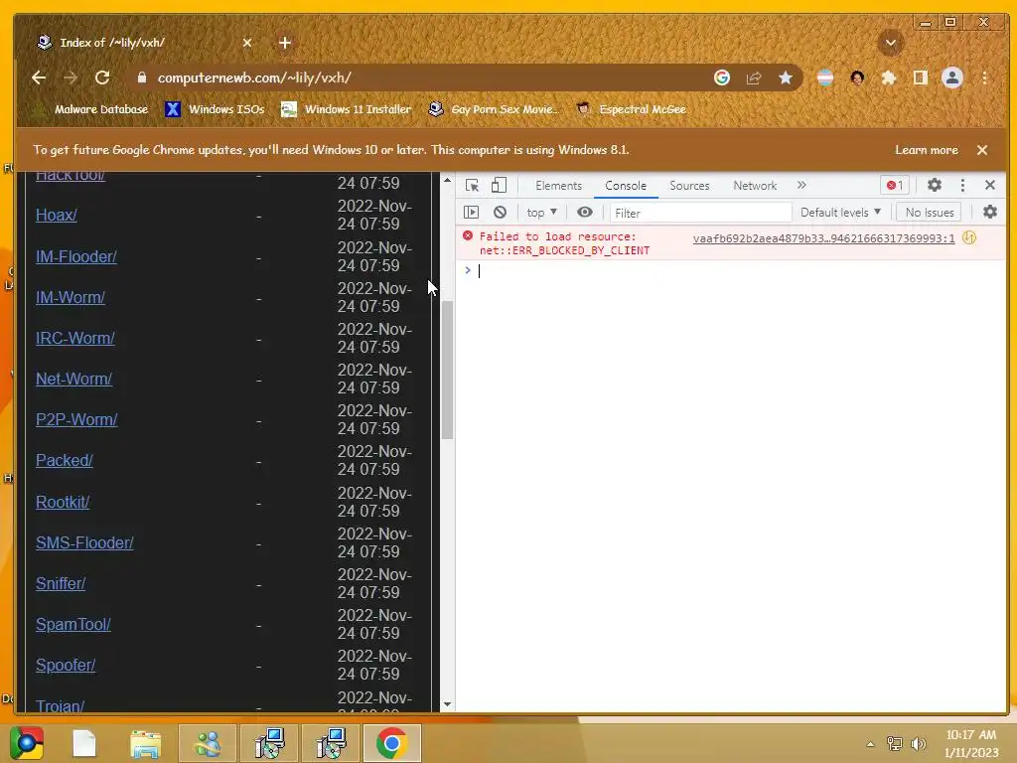Open the top context dropdown

(541, 213)
